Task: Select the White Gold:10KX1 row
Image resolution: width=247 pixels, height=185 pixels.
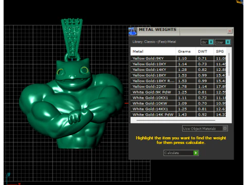Action: 178,98
